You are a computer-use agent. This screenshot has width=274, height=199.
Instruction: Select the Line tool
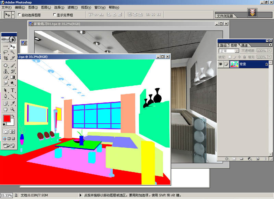tap(12, 96)
